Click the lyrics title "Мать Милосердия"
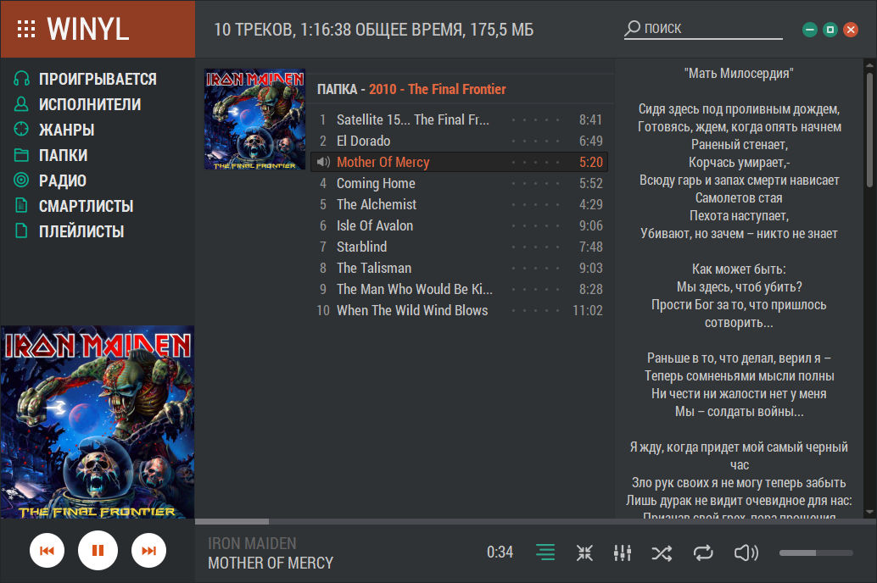This screenshot has height=583, width=877. coord(739,73)
